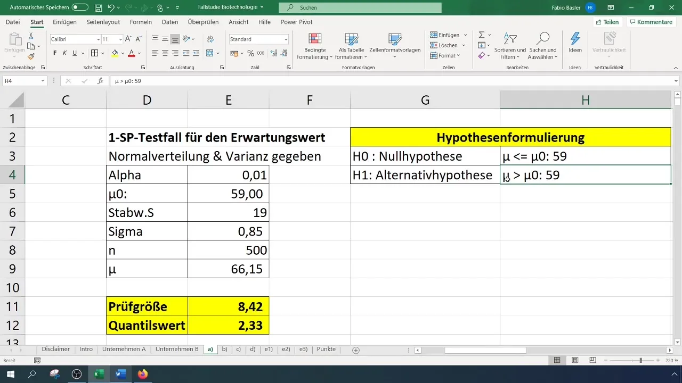The image size is (682, 383).
Task: Open Firefox from the Windows taskbar
Action: [142, 374]
